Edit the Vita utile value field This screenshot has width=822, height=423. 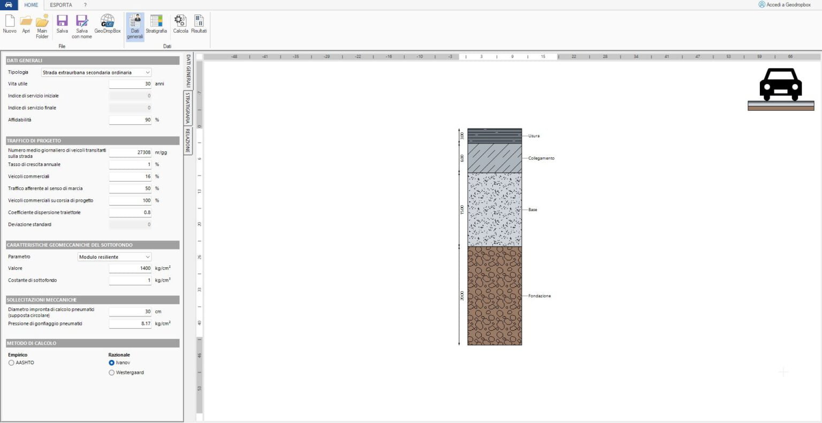pos(130,84)
